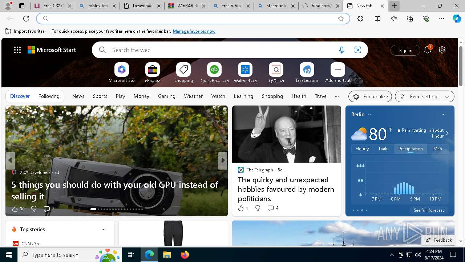The image size is (465, 262).
Task: Open News category
Action: coord(78,96)
